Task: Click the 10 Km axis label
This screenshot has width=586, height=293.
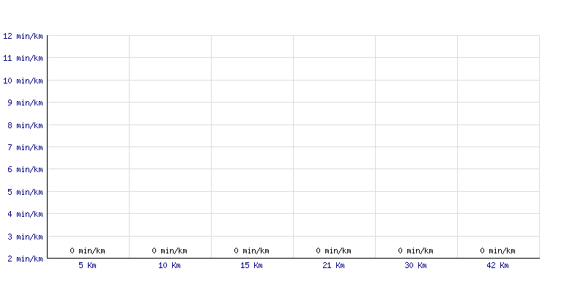Action: 169,266
